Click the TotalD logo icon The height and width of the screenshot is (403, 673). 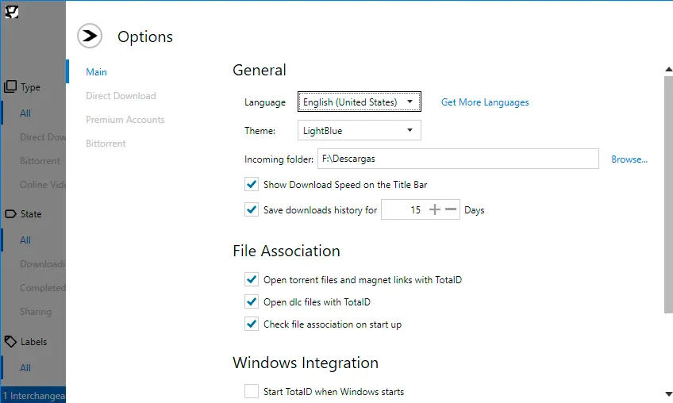tap(12, 12)
